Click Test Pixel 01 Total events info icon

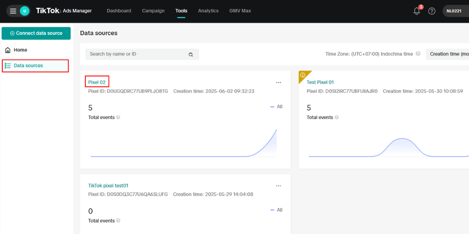click(336, 117)
